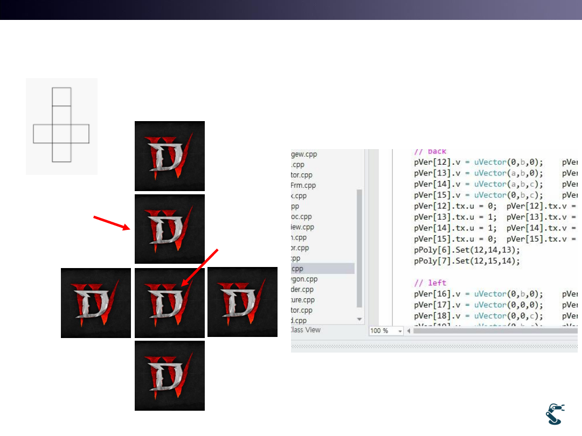Screen dimensions: 582x436
Task: Select the Frm.cpp file entry
Action: tap(303, 185)
